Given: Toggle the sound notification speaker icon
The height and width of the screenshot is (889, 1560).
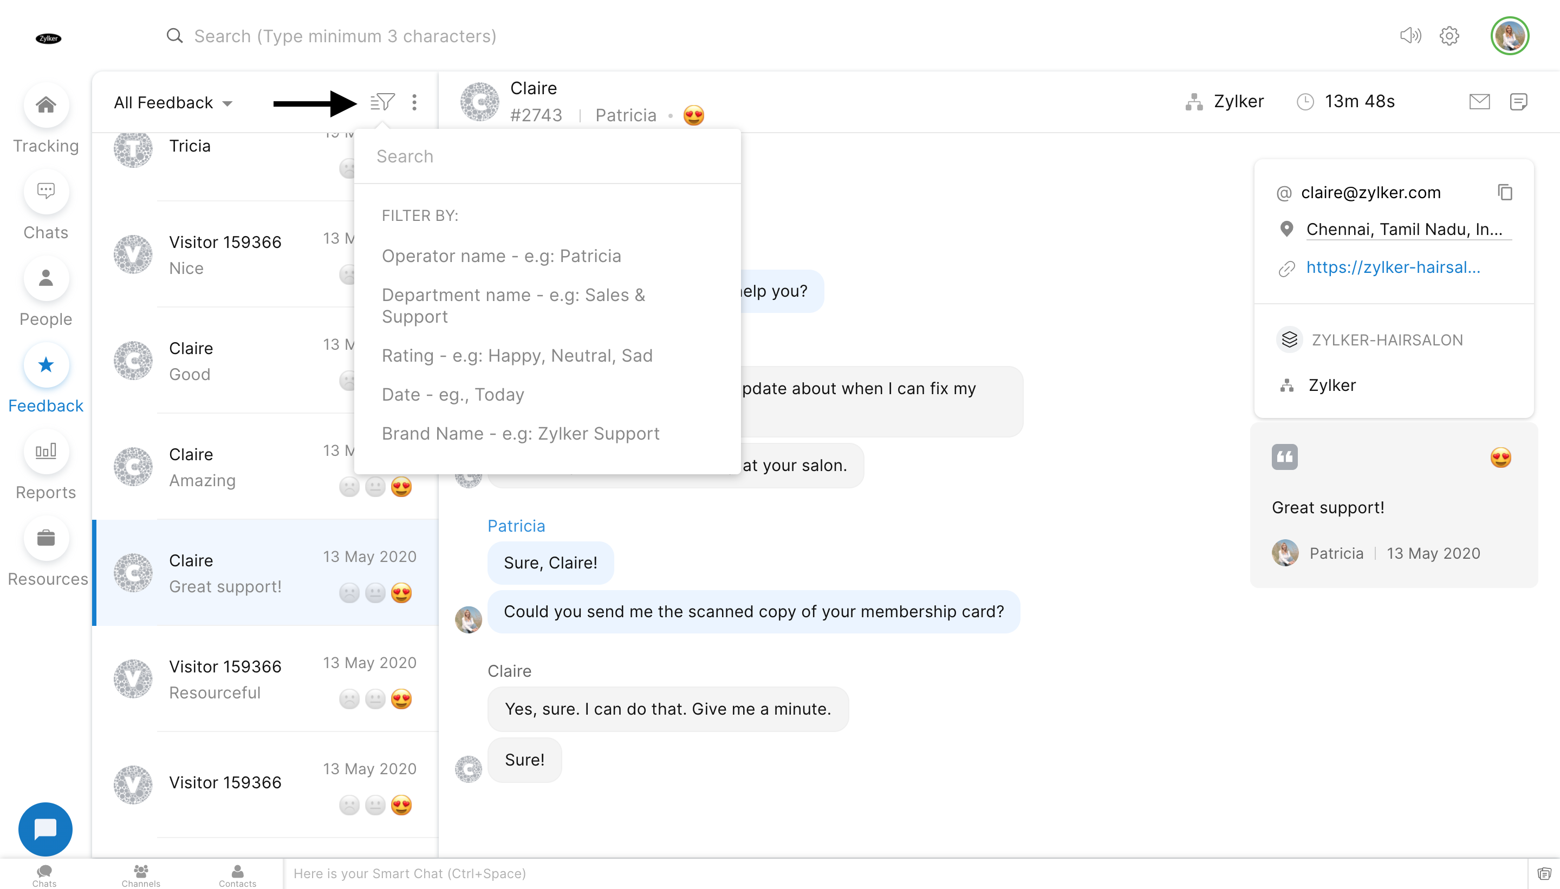Looking at the screenshot, I should coord(1410,36).
